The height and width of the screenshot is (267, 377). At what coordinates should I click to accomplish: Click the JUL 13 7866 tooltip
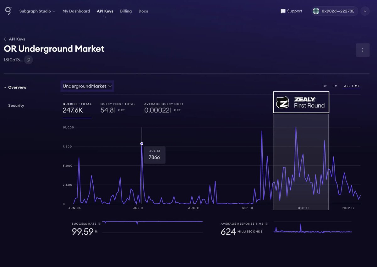click(x=155, y=155)
